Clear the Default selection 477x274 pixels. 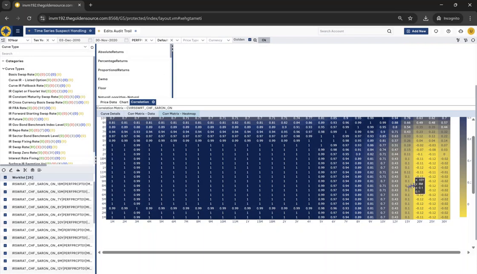tap(172, 40)
